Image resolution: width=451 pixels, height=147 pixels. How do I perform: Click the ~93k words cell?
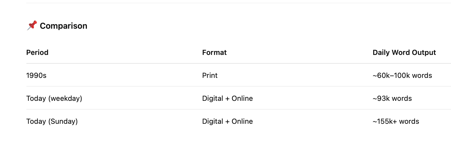tap(392, 98)
